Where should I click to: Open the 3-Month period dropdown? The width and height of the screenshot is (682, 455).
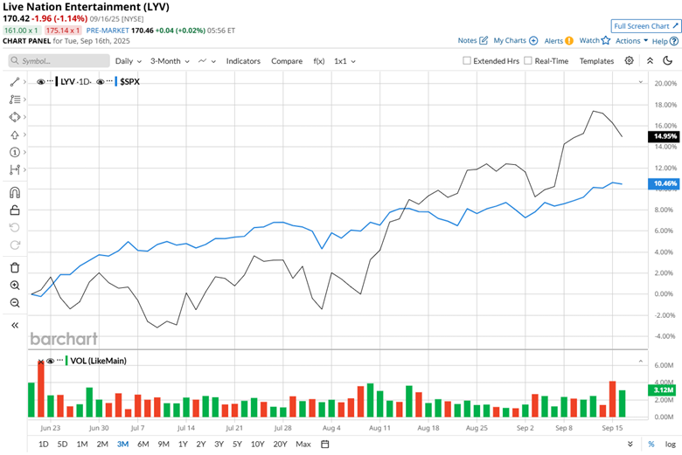coord(170,61)
